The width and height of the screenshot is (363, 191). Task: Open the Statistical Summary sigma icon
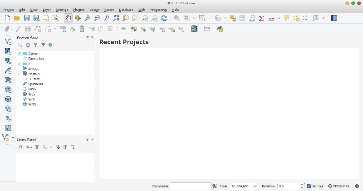(261, 18)
